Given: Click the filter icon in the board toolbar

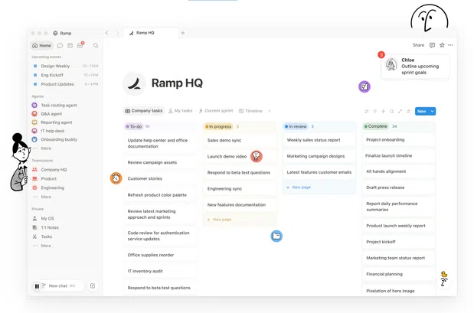Looking at the screenshot, I should [375, 111].
